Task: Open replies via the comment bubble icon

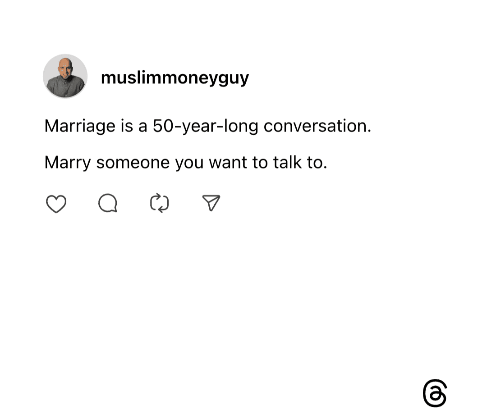Action: point(108,203)
